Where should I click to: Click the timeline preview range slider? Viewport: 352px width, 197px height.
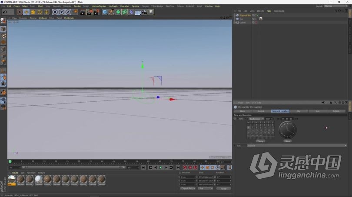click(x=73, y=167)
